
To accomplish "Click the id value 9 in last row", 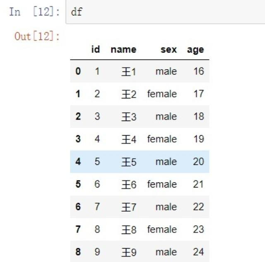I will tap(97, 252).
